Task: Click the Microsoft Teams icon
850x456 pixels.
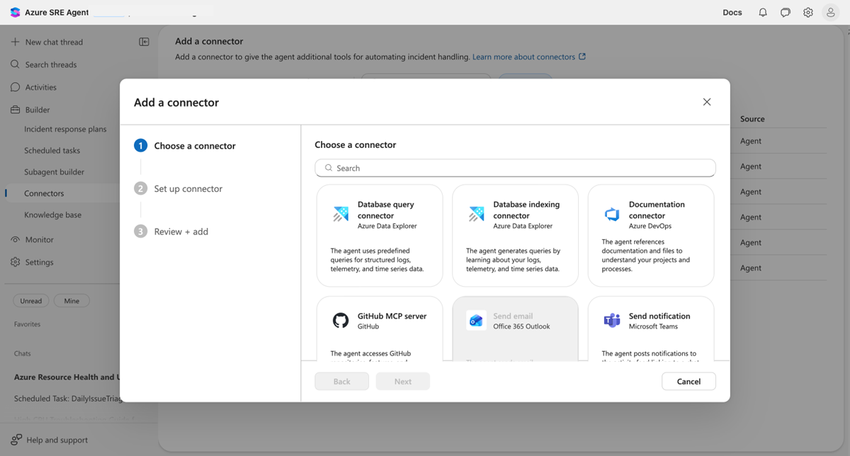Action: 612,321
